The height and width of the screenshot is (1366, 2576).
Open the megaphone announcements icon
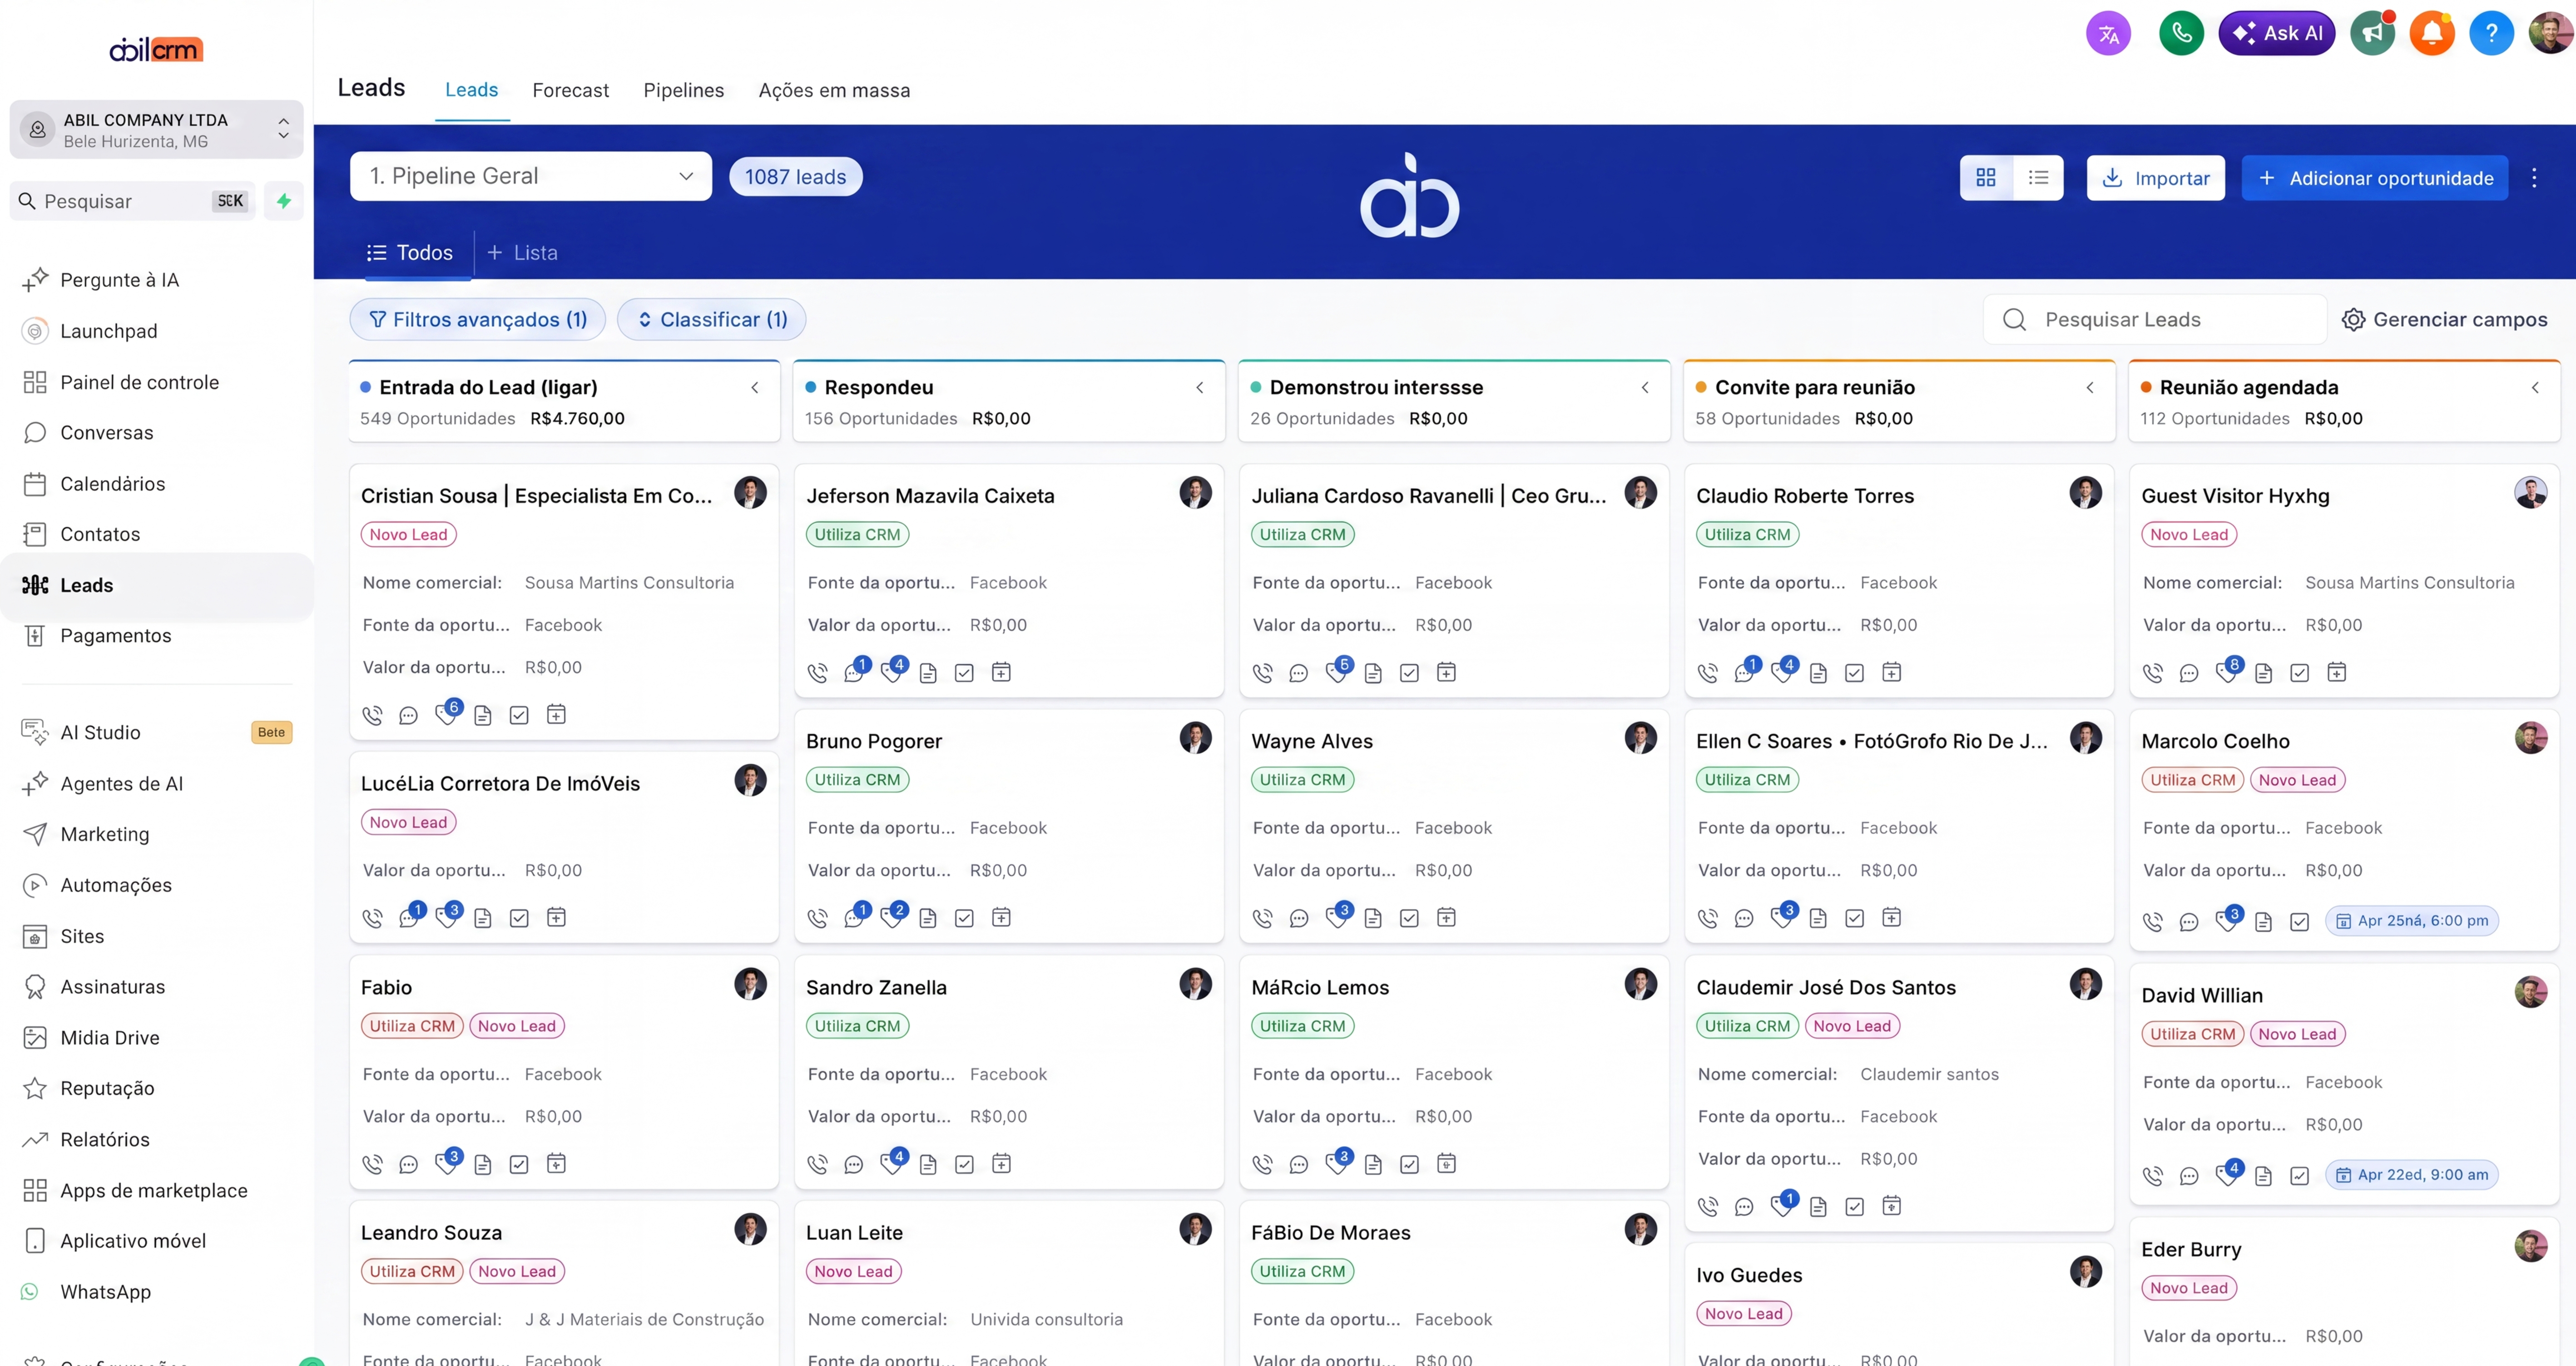[2372, 34]
